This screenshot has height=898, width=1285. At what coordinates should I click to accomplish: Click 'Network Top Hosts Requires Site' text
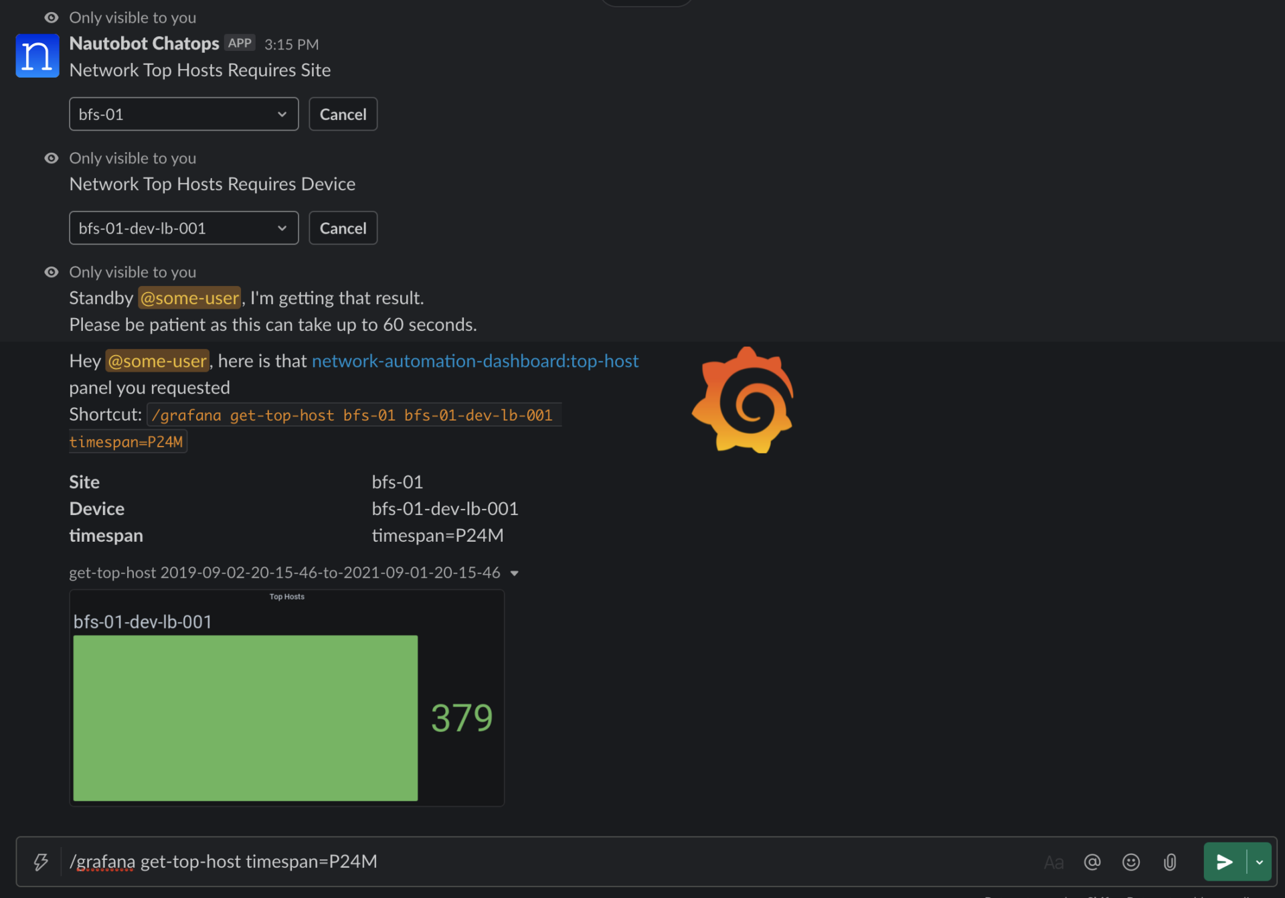click(200, 70)
